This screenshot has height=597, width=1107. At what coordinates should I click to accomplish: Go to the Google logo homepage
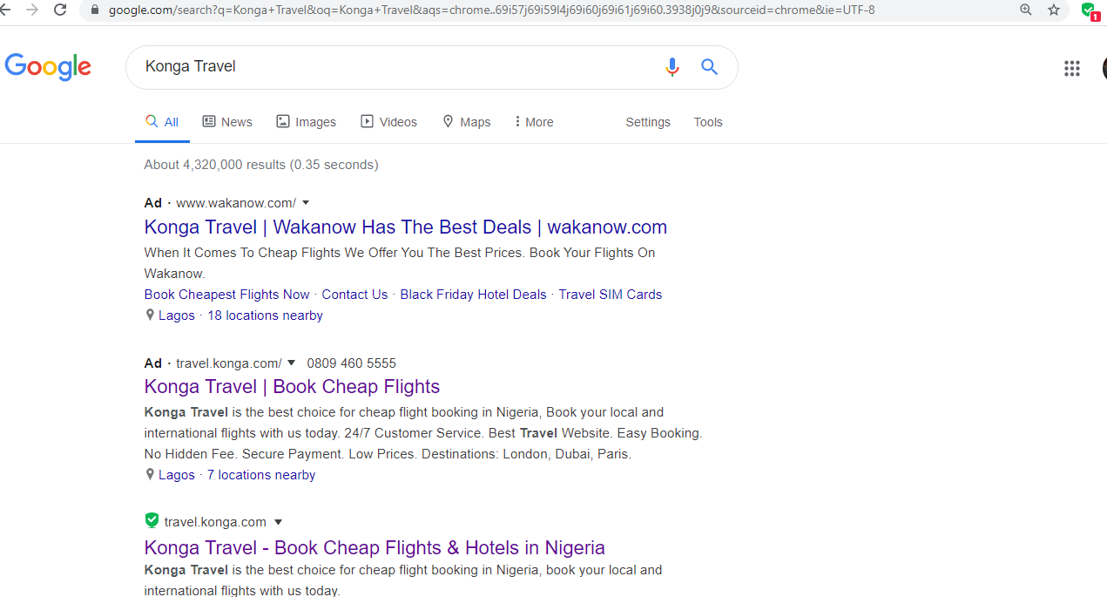pos(48,67)
